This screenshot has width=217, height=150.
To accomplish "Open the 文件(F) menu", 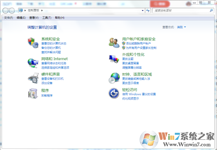I will (x=9, y=18).
